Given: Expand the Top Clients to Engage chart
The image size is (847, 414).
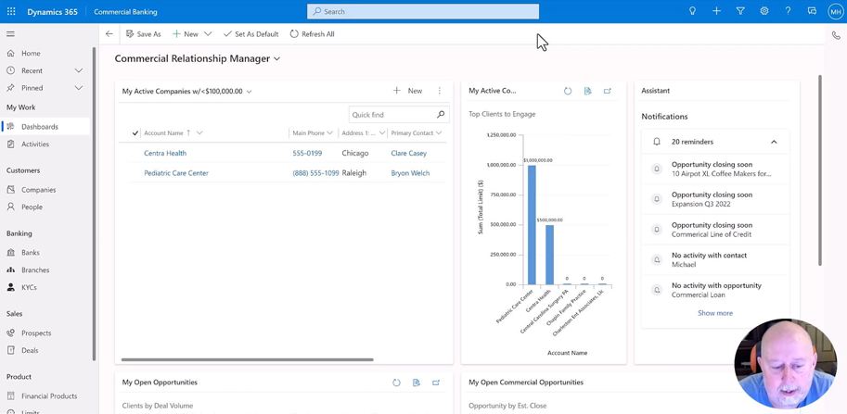Looking at the screenshot, I should 608,91.
